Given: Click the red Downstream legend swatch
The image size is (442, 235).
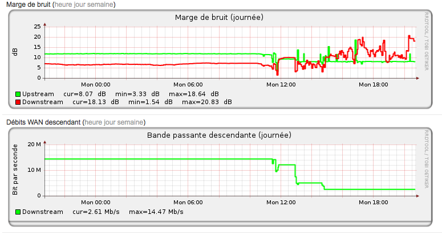Looking at the screenshot, I should point(18,102).
